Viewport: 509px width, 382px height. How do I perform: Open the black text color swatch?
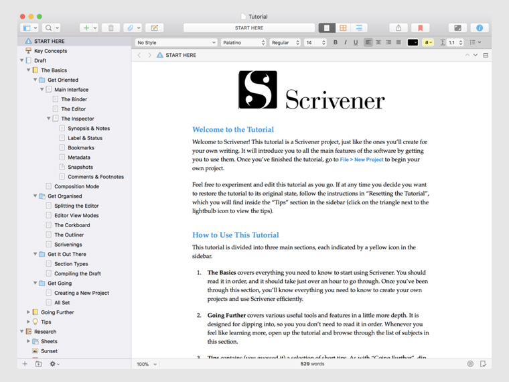click(x=413, y=42)
